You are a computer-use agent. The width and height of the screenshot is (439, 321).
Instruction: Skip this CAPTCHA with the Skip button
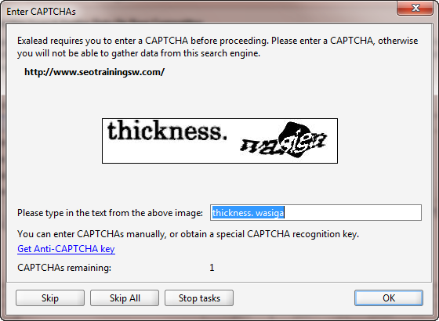(50, 298)
